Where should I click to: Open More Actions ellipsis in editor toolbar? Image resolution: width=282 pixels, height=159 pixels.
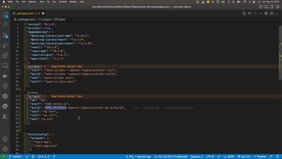[x=277, y=14]
